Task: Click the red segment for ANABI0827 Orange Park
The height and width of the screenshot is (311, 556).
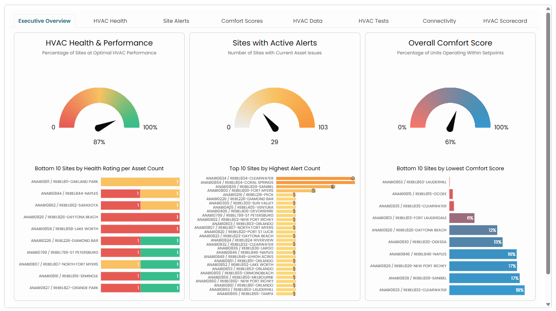Action: click(x=120, y=288)
